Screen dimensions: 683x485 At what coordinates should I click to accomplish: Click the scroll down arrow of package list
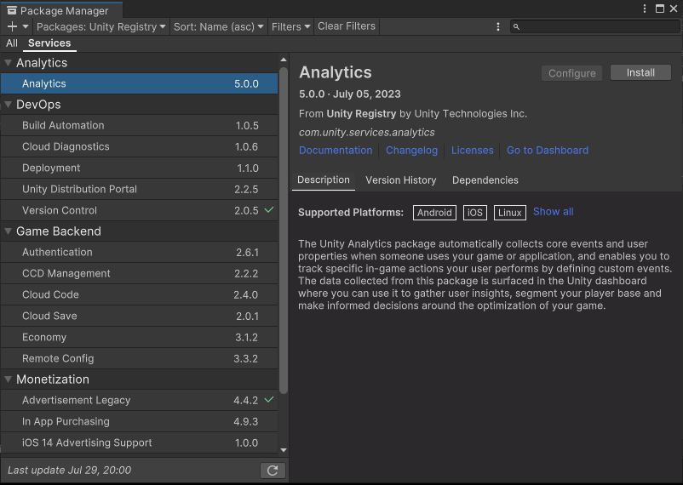284,450
